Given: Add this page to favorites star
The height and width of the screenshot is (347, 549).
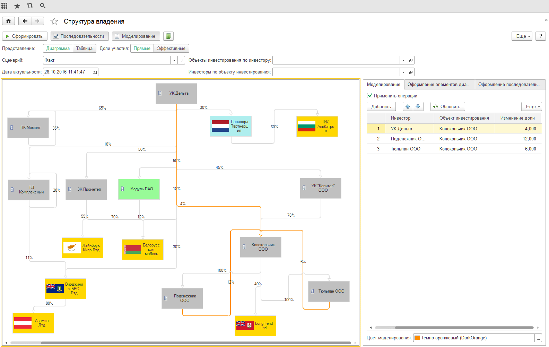Looking at the screenshot, I should (x=54, y=21).
